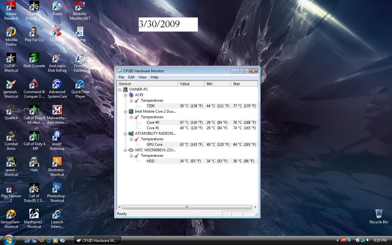Image resolution: width=392 pixels, height=245 pixels.
Task: Launch Advanced SystemCare icon
Action: pos(57,89)
